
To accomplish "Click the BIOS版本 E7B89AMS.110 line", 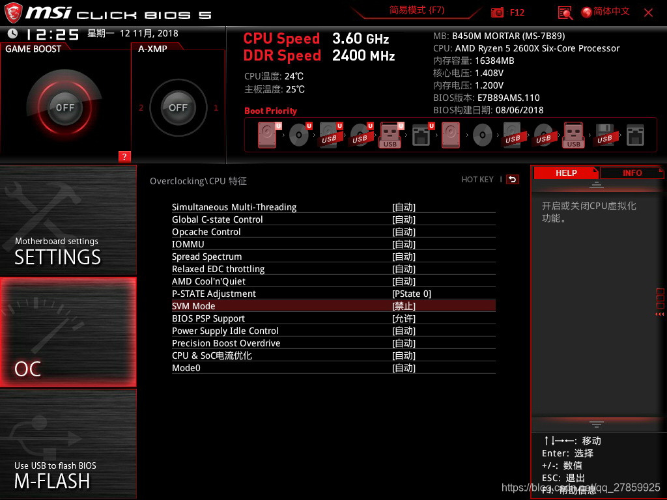I will 486,98.
